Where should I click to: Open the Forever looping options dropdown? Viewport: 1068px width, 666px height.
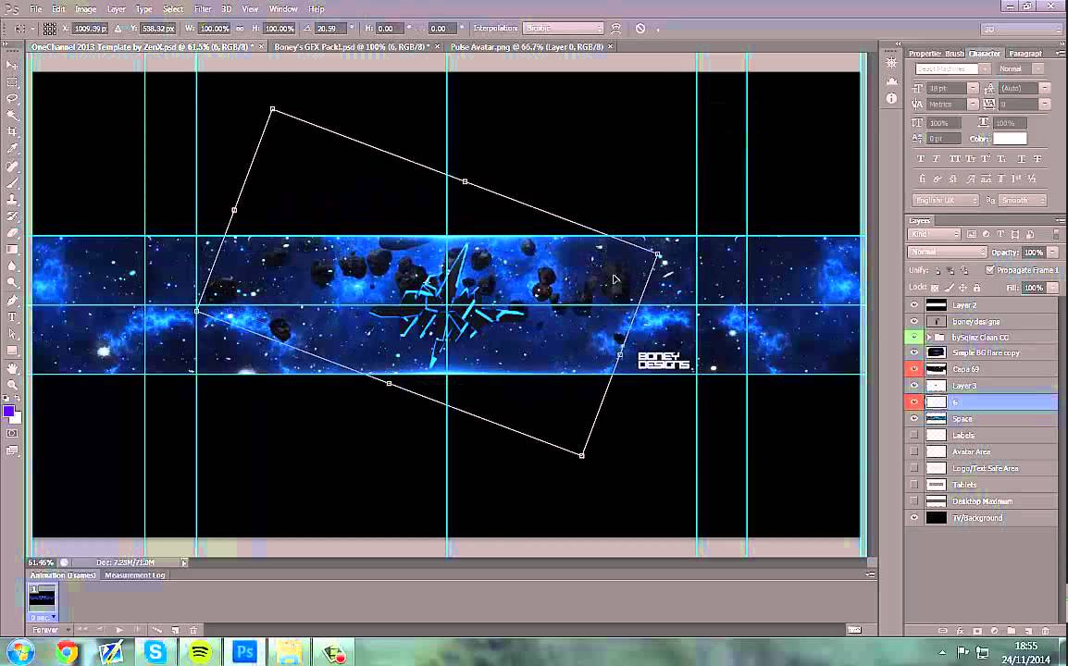[50, 630]
